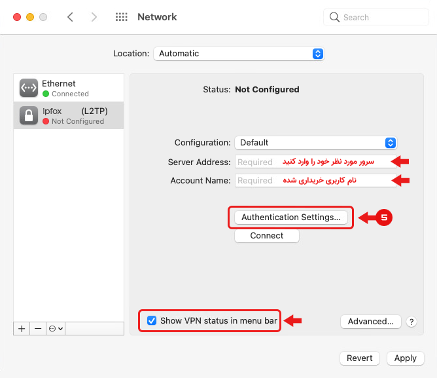This screenshot has height=378, width=437.
Task: Click into the Server Address field
Action: click(316, 162)
